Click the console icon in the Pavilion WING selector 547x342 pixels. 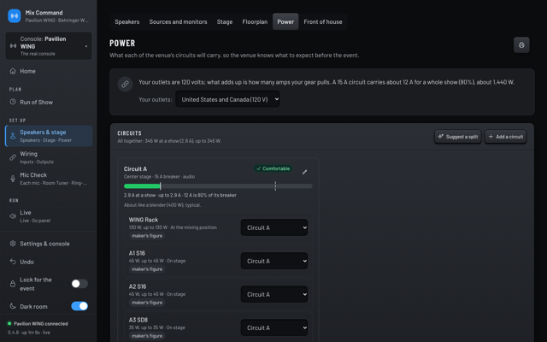(14, 46)
